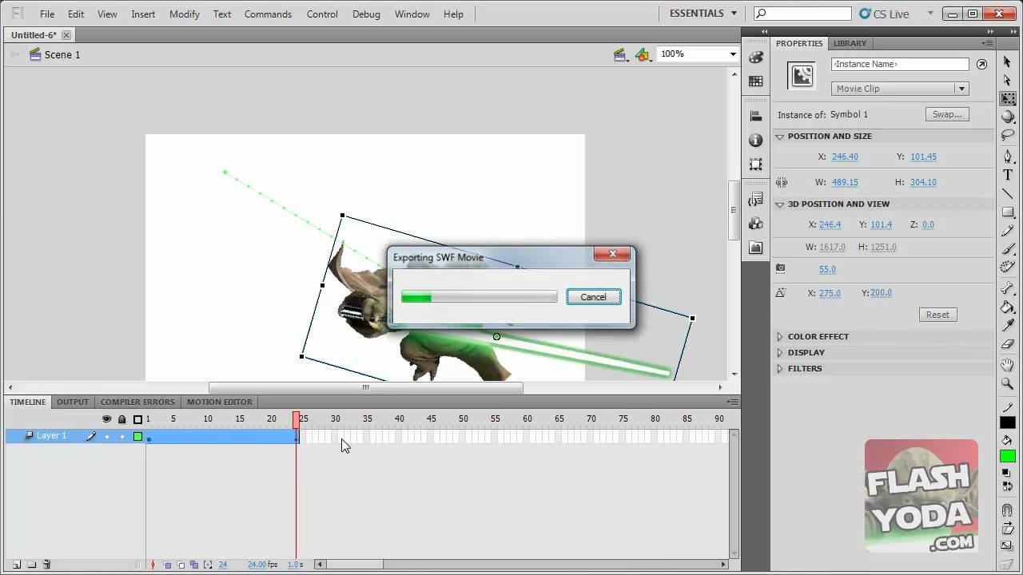Collapse the 3D Position and View section
The height and width of the screenshot is (575, 1023).
780,204
